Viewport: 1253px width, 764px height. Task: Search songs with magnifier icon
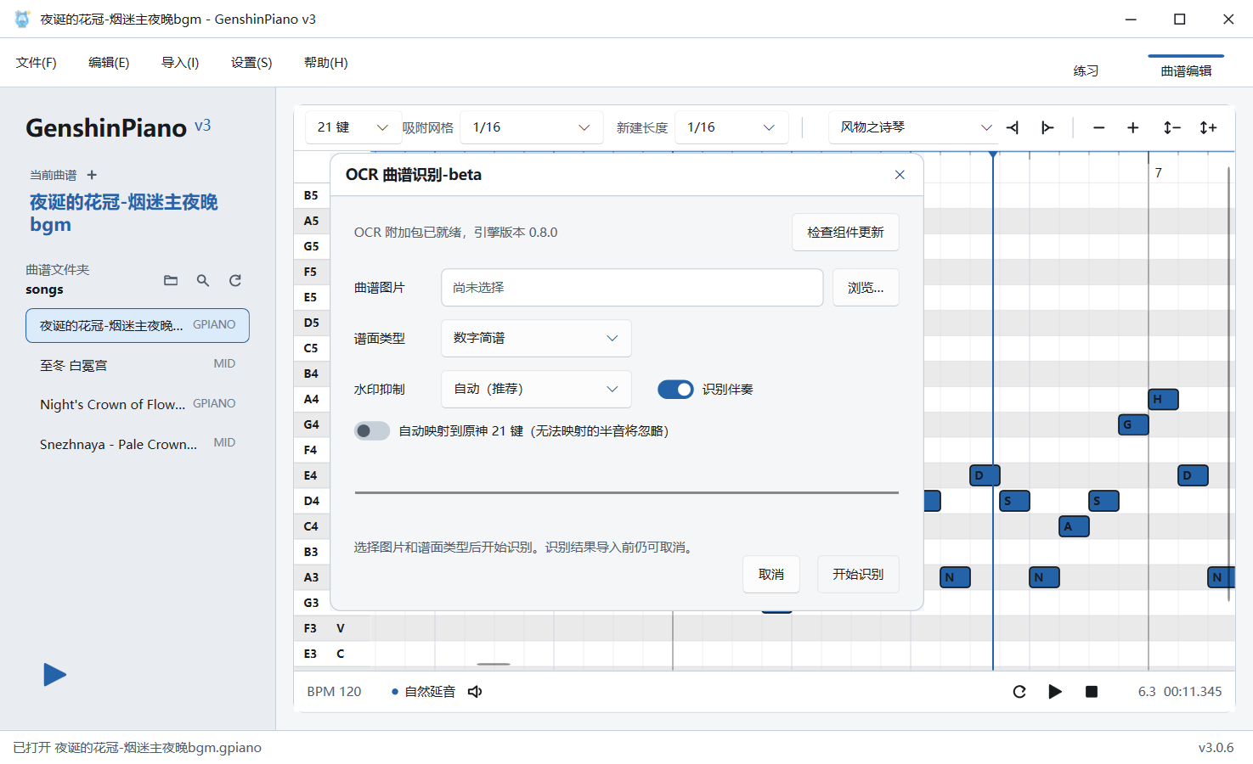[x=203, y=280]
